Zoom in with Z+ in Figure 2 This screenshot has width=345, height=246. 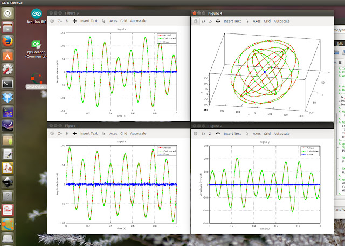point(204,134)
